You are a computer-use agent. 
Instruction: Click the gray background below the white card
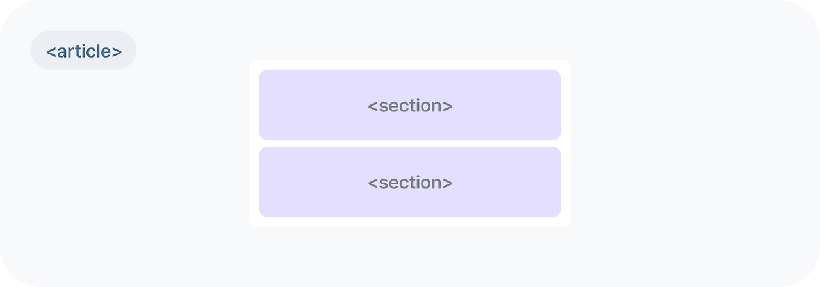(x=410, y=256)
